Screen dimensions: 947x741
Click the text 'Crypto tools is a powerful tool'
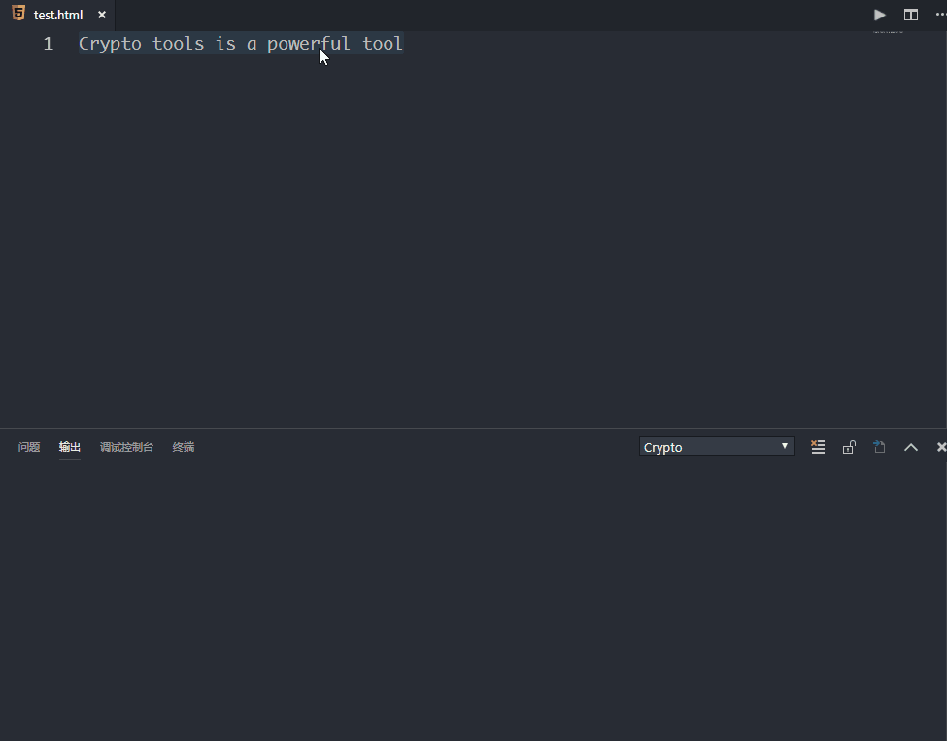pos(240,44)
